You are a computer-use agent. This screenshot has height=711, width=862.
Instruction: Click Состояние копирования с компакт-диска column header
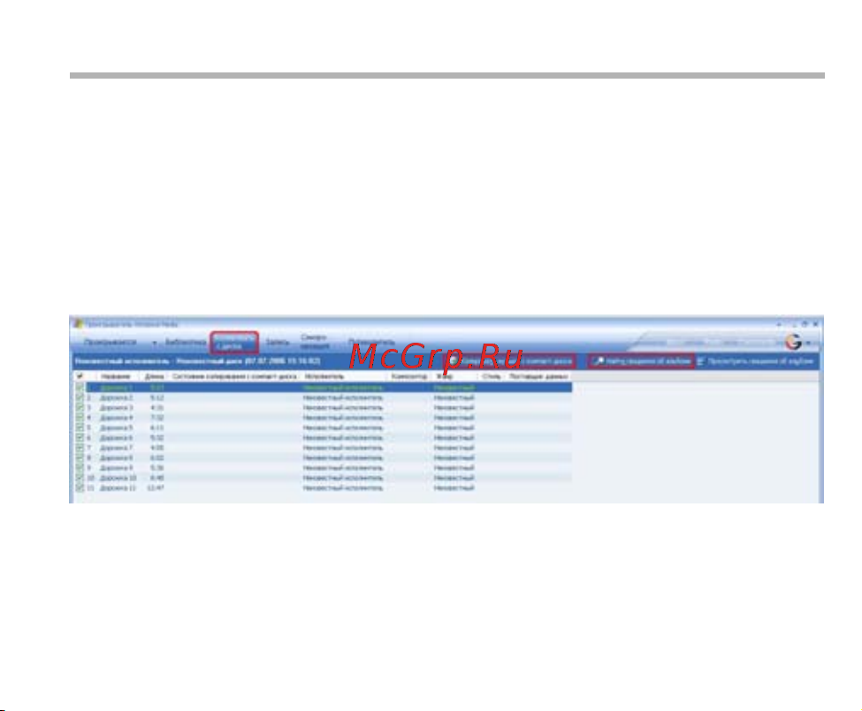pyautogui.click(x=235, y=376)
